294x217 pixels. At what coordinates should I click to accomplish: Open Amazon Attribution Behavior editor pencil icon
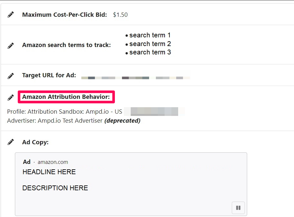11,97
